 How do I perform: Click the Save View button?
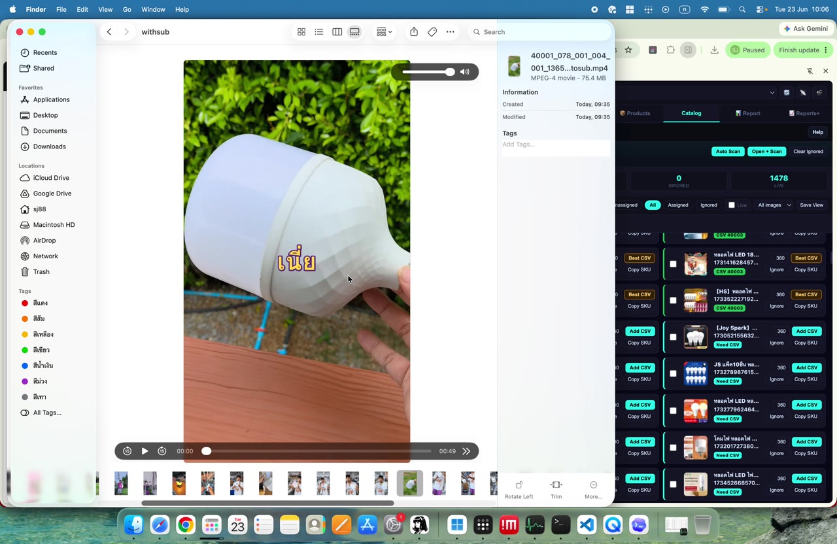[x=811, y=205]
